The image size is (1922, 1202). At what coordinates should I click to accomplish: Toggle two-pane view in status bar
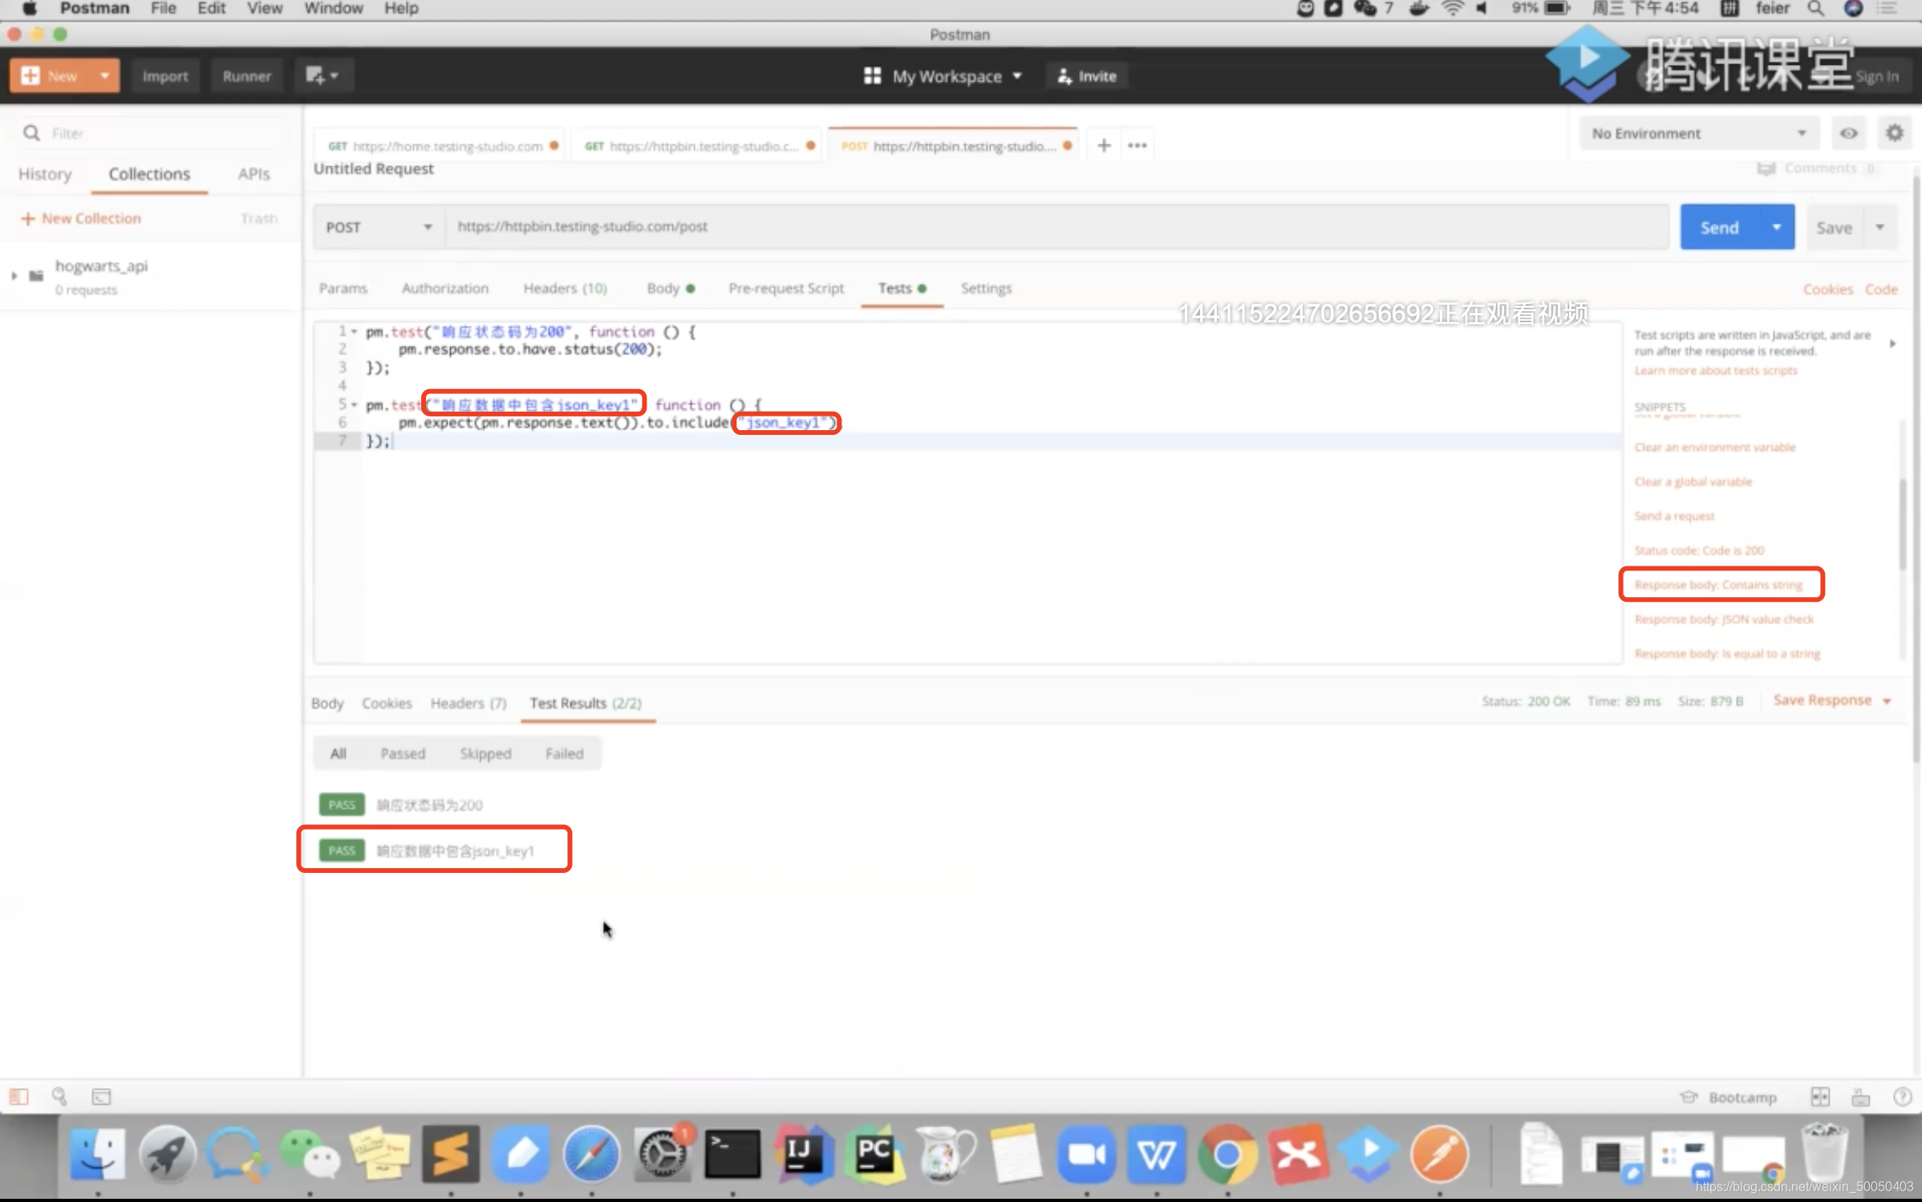click(x=1819, y=1096)
